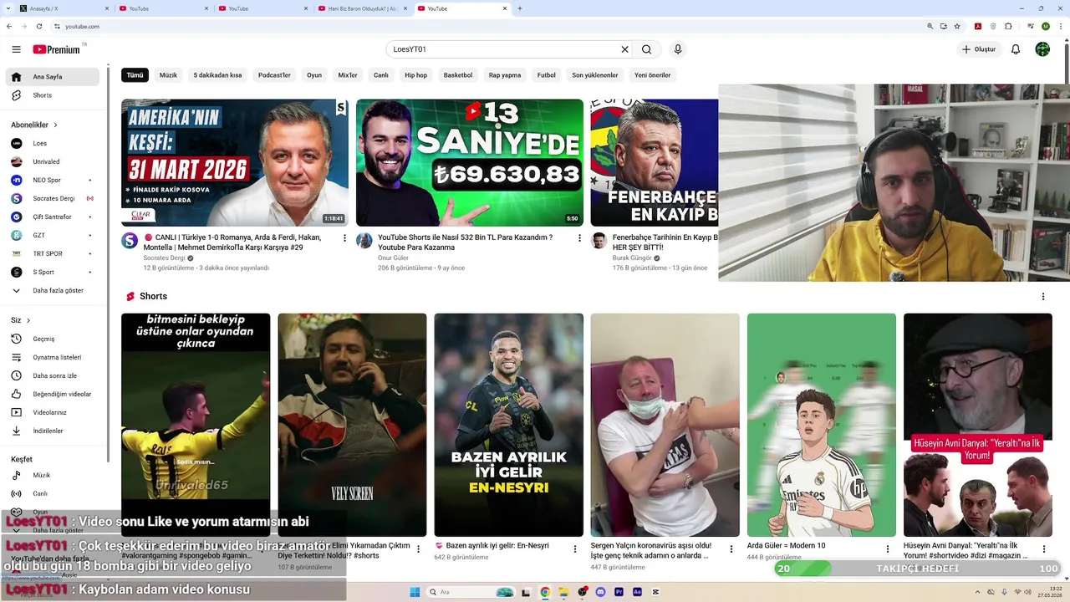Select the Podcast'ler filter chip
Viewport: 1070px width, 602px height.
coord(274,75)
